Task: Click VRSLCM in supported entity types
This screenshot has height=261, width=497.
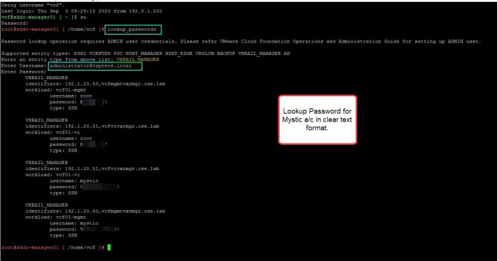Action: click(205, 54)
